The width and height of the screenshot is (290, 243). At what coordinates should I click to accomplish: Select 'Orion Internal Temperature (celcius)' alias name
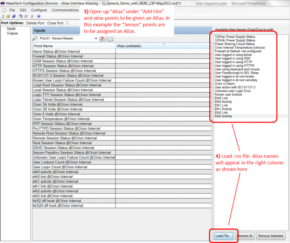coord(240,47)
